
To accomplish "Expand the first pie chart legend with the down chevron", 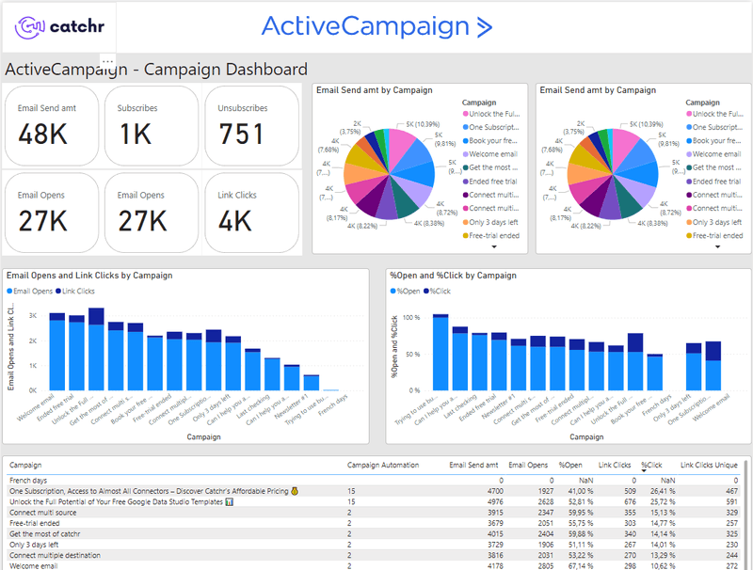I will 495,246.
